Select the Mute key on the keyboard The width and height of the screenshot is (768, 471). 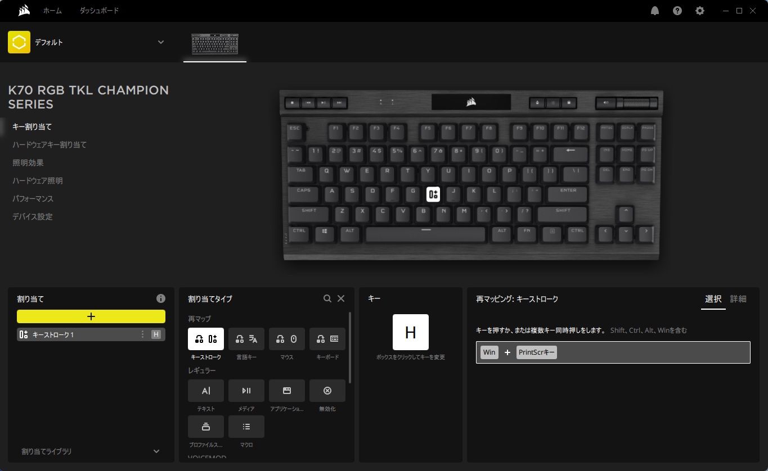click(606, 103)
